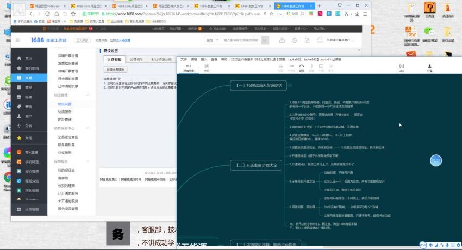Open browser address bar dropdown arrow
Screen dimensions: 462x250
(280, 14)
